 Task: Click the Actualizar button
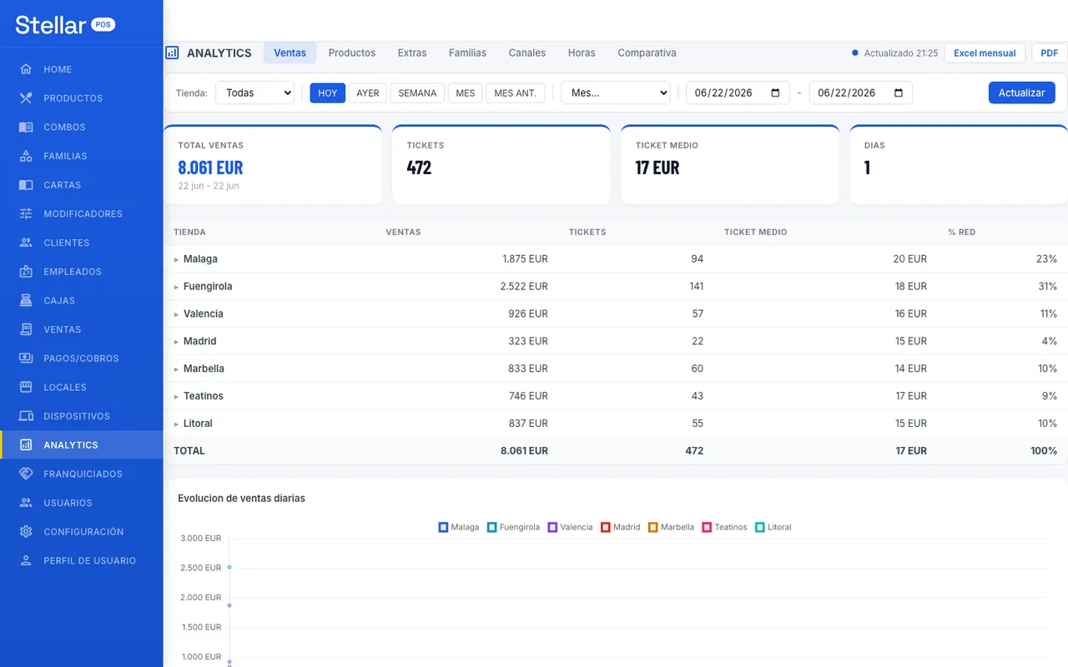click(1022, 93)
